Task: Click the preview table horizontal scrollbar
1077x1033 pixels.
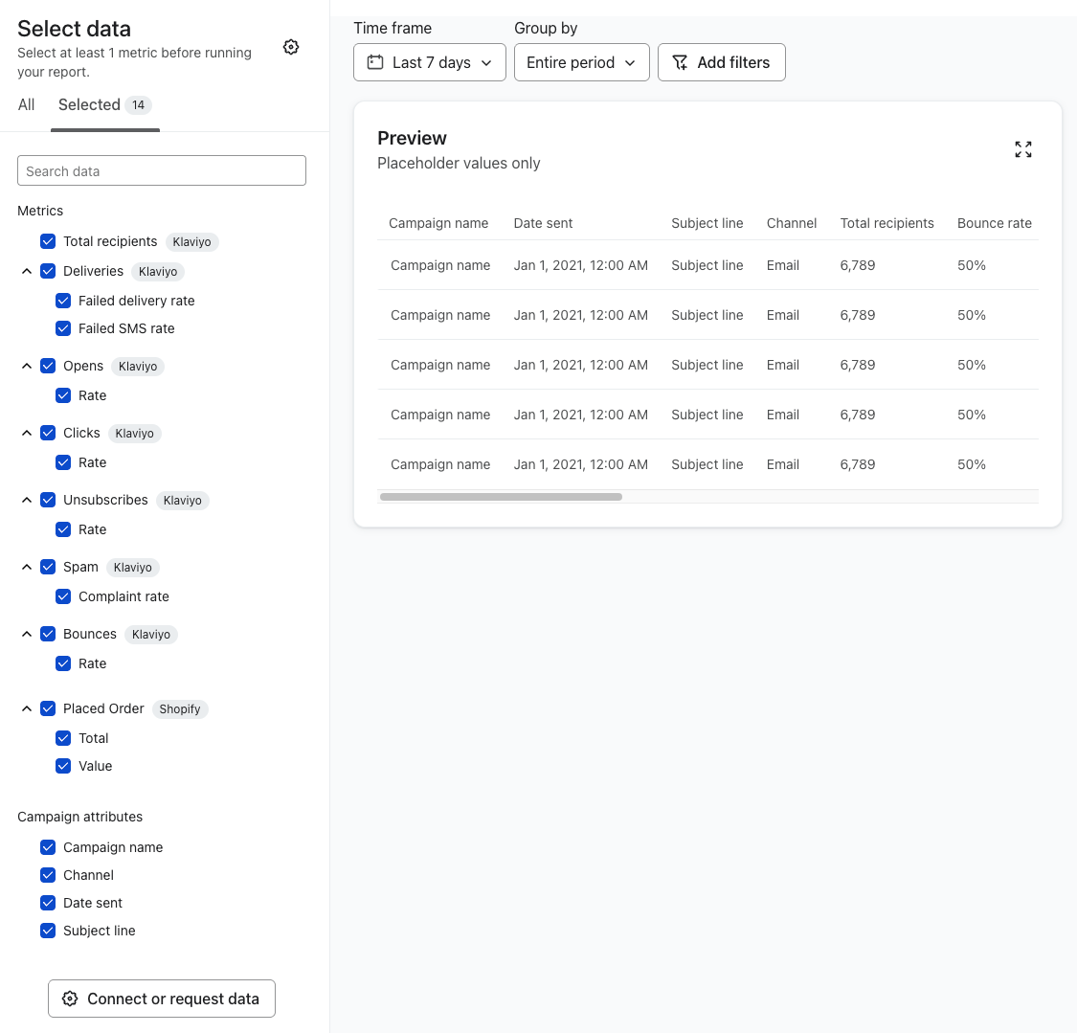Action: 501,497
